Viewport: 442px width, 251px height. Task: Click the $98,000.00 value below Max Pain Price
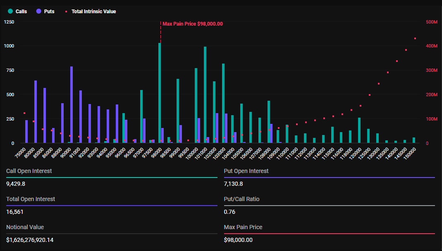click(238, 240)
